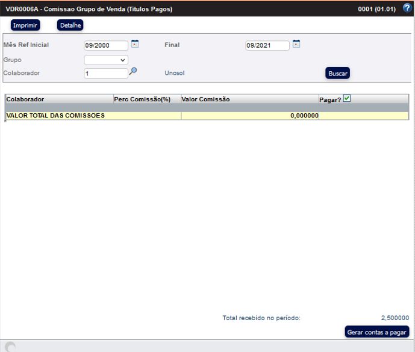Select the Colaborador code input field
The image size is (415, 352).
(x=106, y=73)
